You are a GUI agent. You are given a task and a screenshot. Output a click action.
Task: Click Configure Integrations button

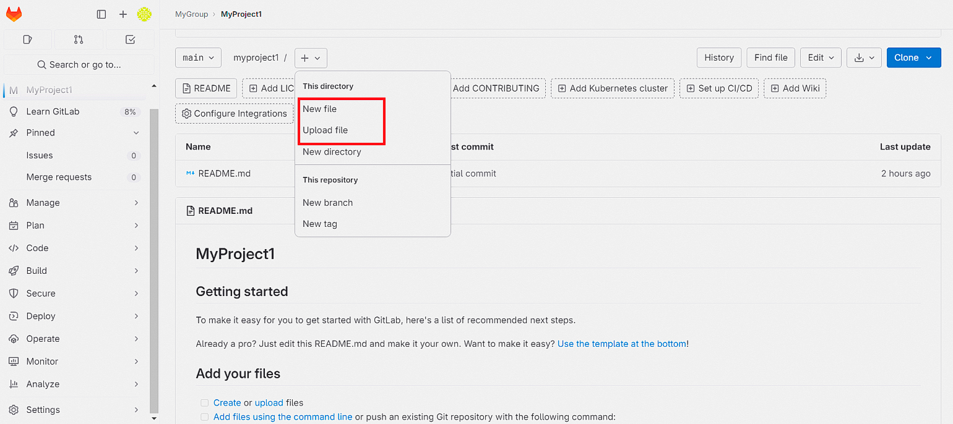(x=235, y=114)
